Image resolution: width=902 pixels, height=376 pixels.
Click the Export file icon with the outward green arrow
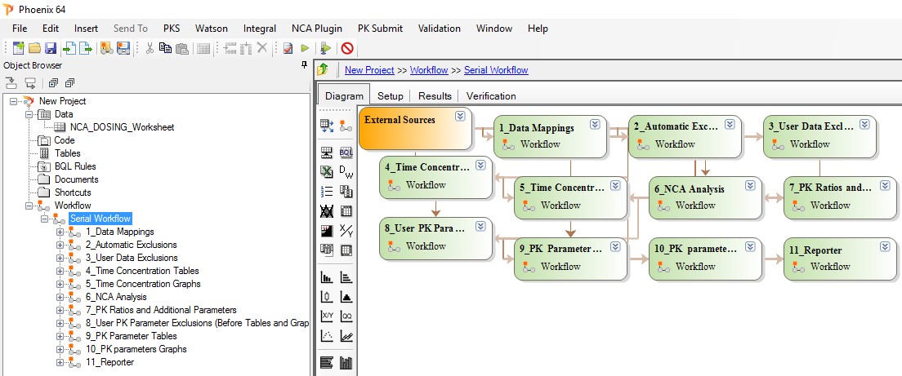pos(86,48)
